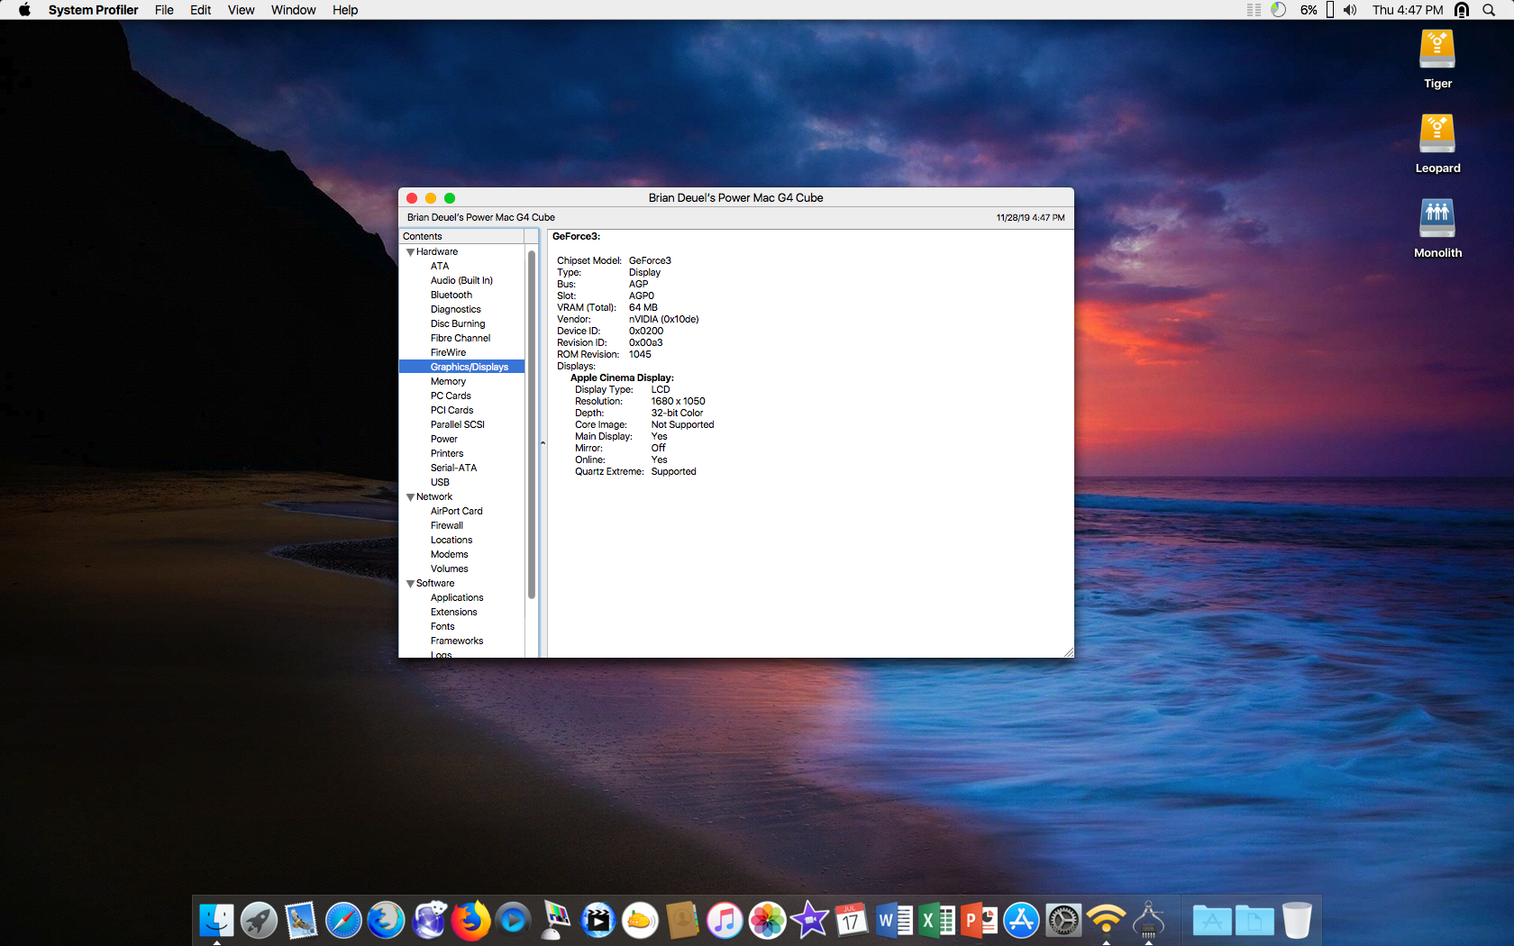
Task: Click the sidebar vertical scrollbar
Action: click(532, 424)
